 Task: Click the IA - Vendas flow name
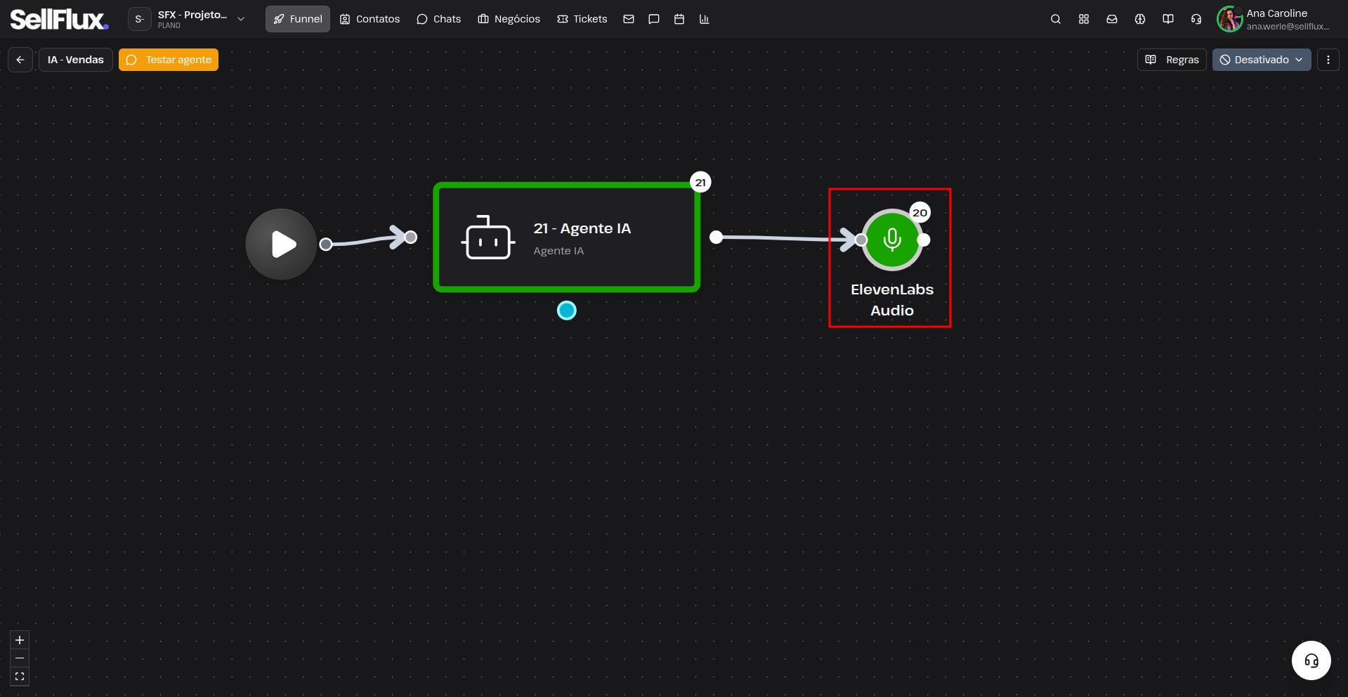[76, 60]
